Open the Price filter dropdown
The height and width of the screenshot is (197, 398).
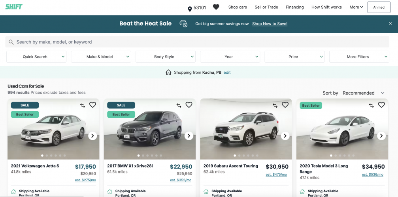click(x=295, y=57)
